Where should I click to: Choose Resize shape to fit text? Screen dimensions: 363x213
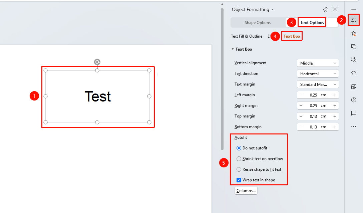[x=239, y=169]
